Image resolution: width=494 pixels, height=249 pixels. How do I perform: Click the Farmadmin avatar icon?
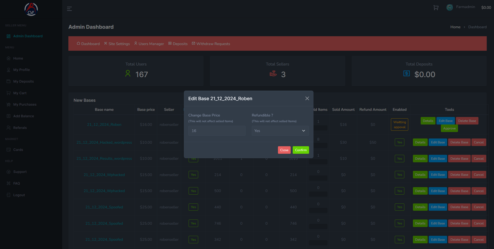450,7
